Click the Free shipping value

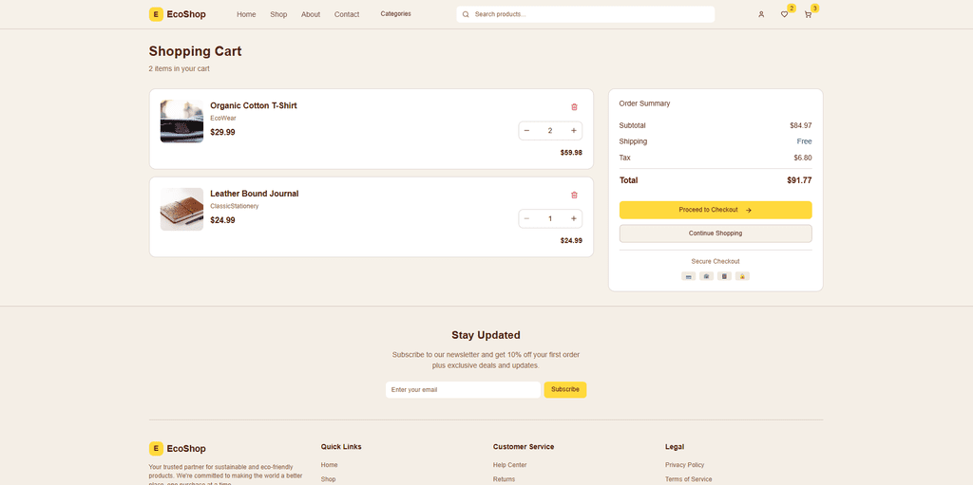(804, 141)
